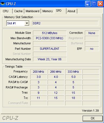
Task: Open the Cache tab
Action: point(18,11)
